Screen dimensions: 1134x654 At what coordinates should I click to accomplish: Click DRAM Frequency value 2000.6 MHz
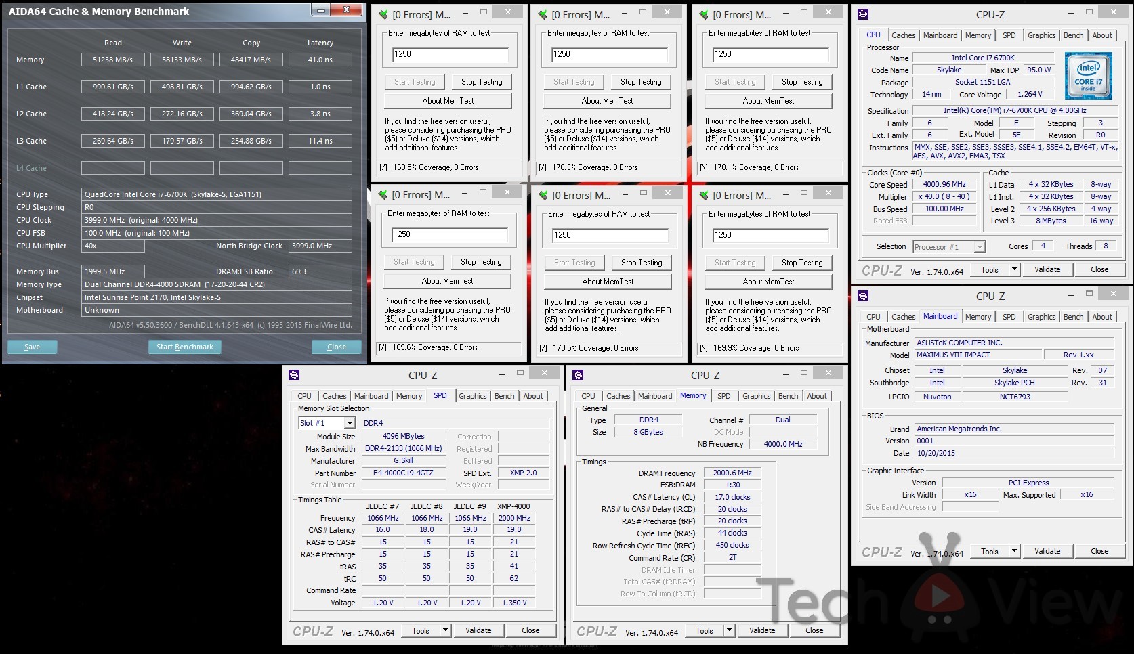[x=732, y=473]
